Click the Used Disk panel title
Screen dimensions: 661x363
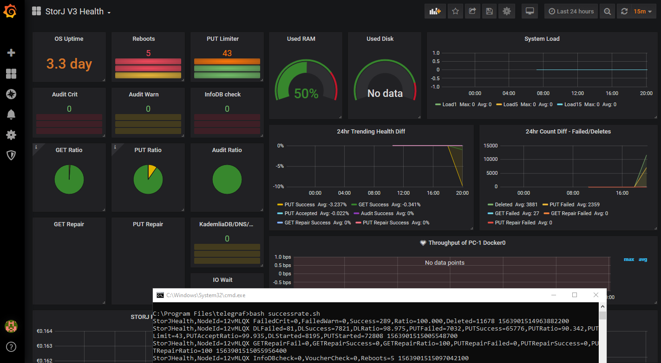[x=380, y=39]
